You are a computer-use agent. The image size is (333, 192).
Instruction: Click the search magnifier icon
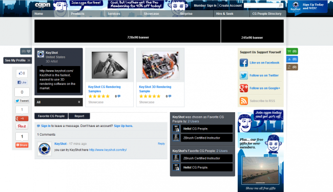coord(281,5)
